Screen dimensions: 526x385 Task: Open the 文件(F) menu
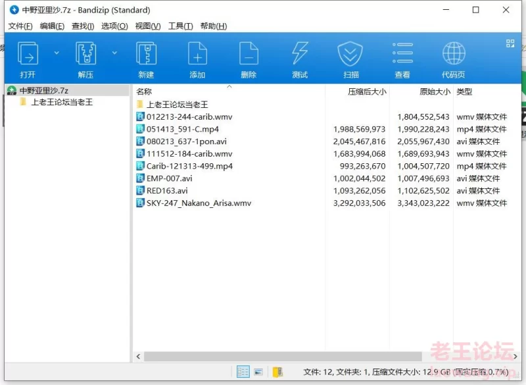pyautogui.click(x=20, y=26)
